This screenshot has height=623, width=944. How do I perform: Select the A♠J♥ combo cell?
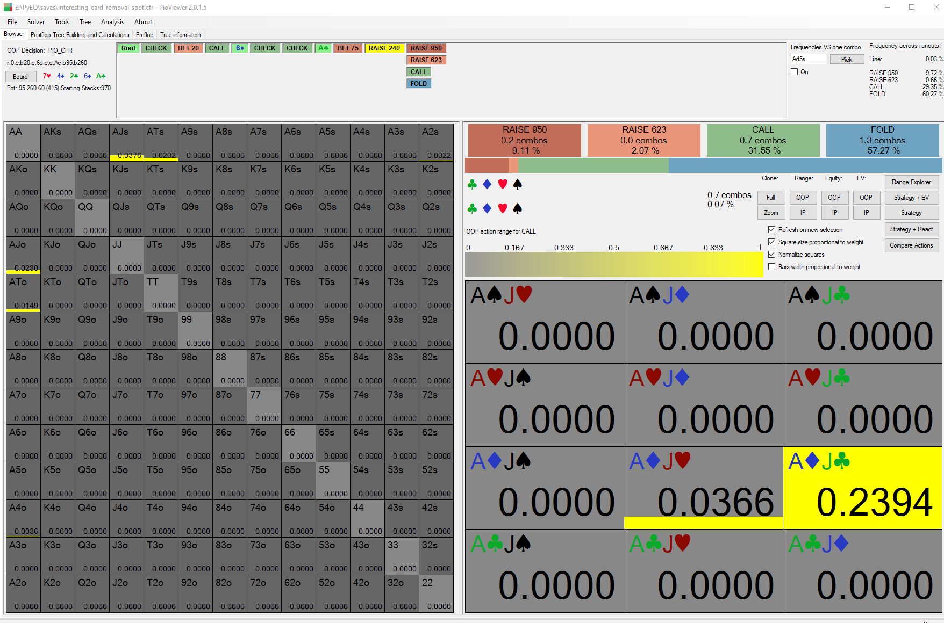point(545,322)
